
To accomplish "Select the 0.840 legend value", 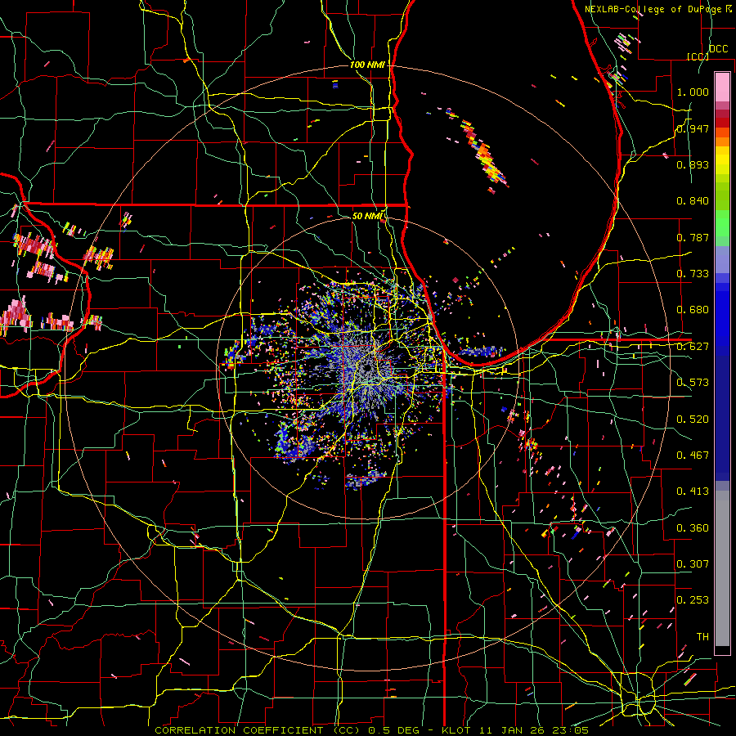I will click(693, 201).
